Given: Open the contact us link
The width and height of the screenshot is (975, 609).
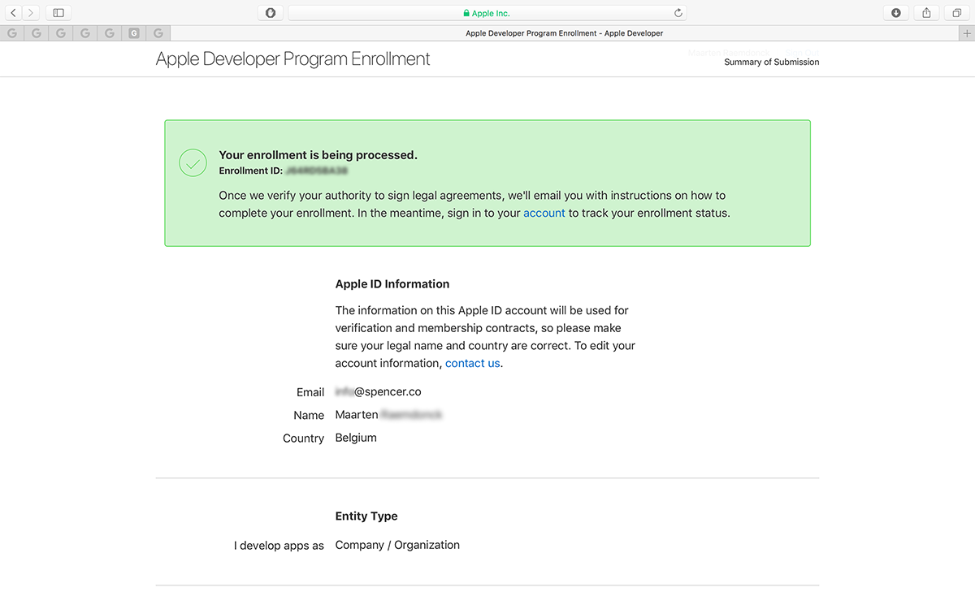Looking at the screenshot, I should (x=473, y=363).
